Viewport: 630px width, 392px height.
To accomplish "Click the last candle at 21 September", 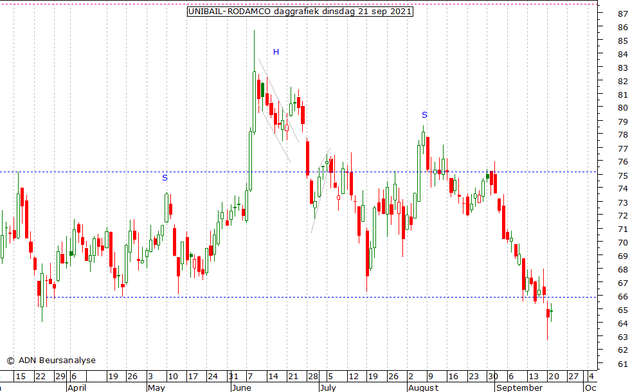I will tap(552, 312).
